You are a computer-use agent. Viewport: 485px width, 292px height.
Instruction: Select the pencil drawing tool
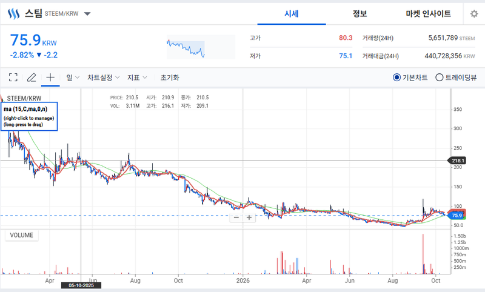click(32, 78)
